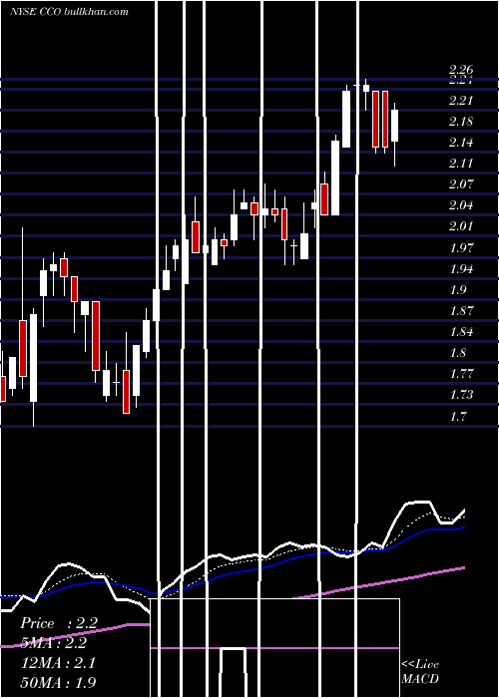Click the 2.07 price level label
This screenshot has height=698, width=499.
[461, 184]
